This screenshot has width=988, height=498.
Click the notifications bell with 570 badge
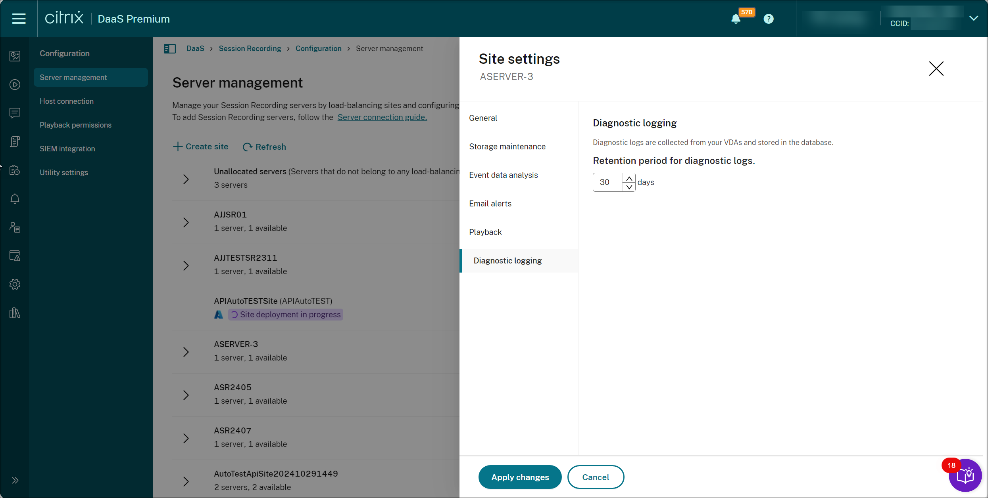(736, 19)
